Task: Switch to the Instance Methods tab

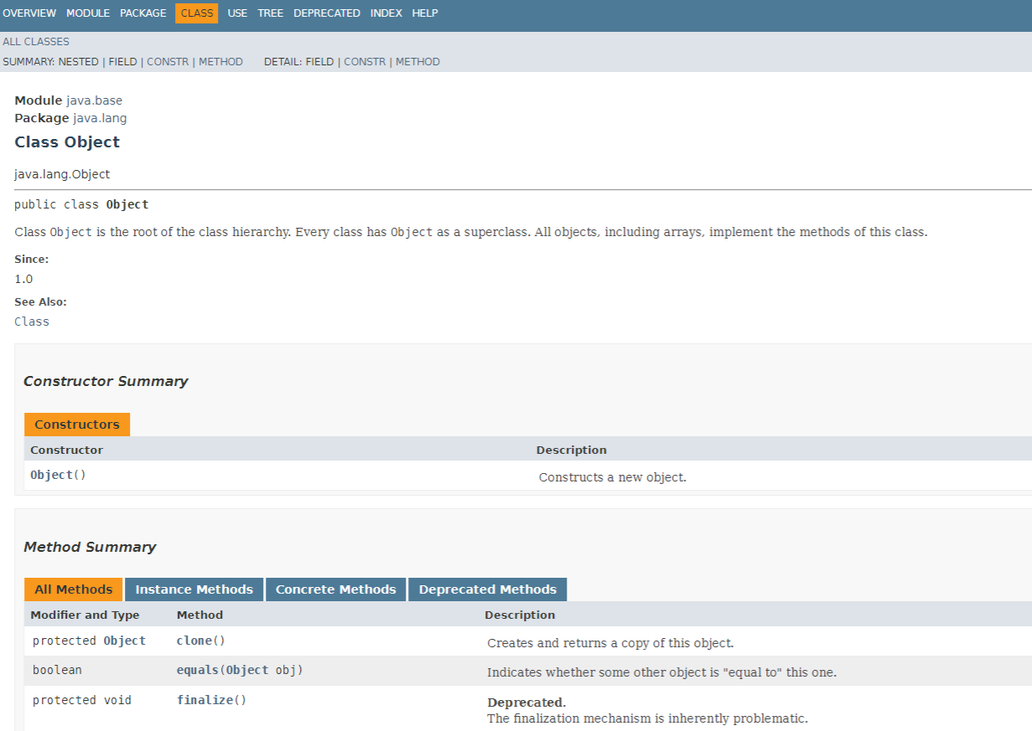Action: coord(194,589)
